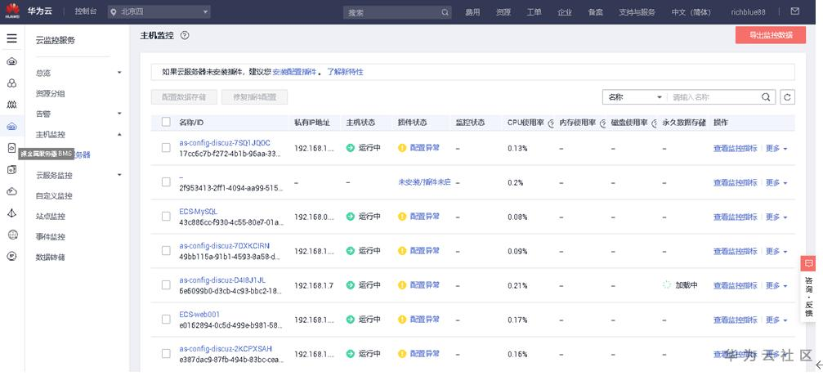Screen dimensions: 823x376
Task: Toggle the select-all checkbox in table header
Action: click(166, 123)
